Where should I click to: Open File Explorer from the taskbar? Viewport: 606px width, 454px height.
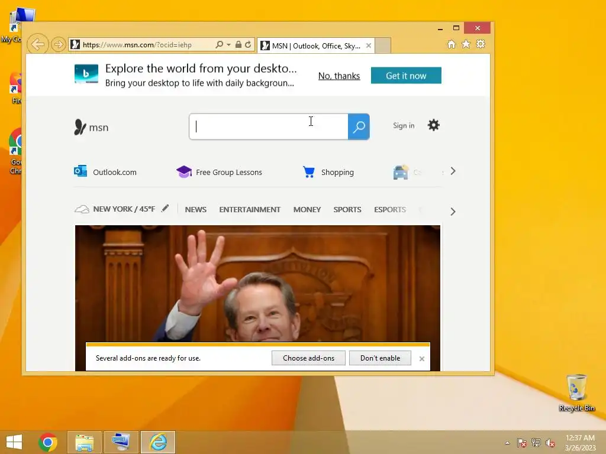[85, 442]
